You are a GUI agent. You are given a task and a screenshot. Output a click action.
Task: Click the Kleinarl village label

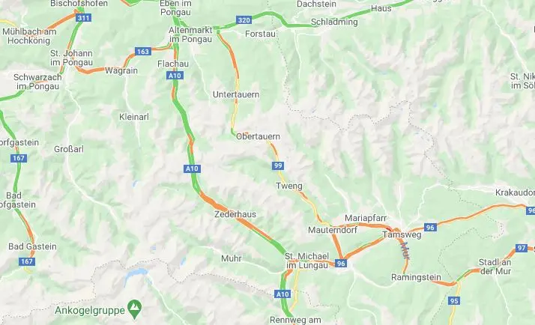133,117
